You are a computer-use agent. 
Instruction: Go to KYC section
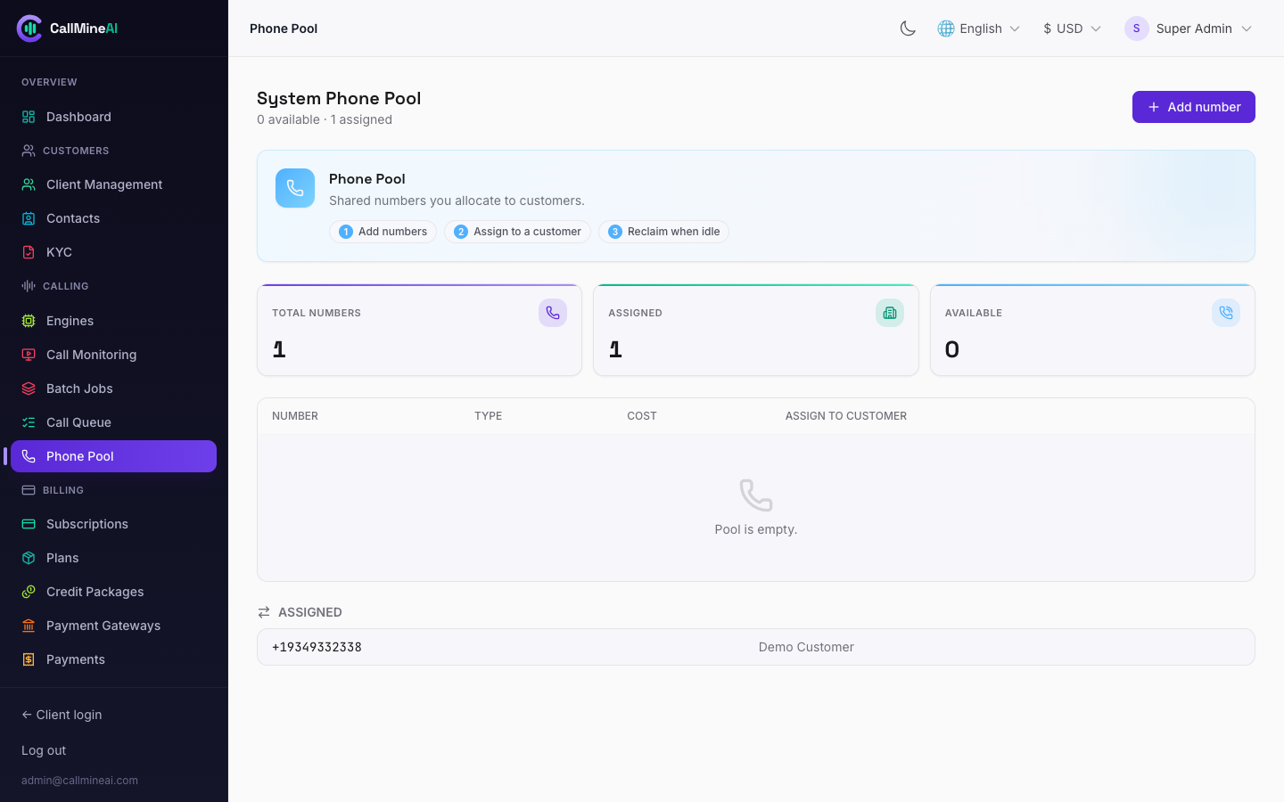113,252
